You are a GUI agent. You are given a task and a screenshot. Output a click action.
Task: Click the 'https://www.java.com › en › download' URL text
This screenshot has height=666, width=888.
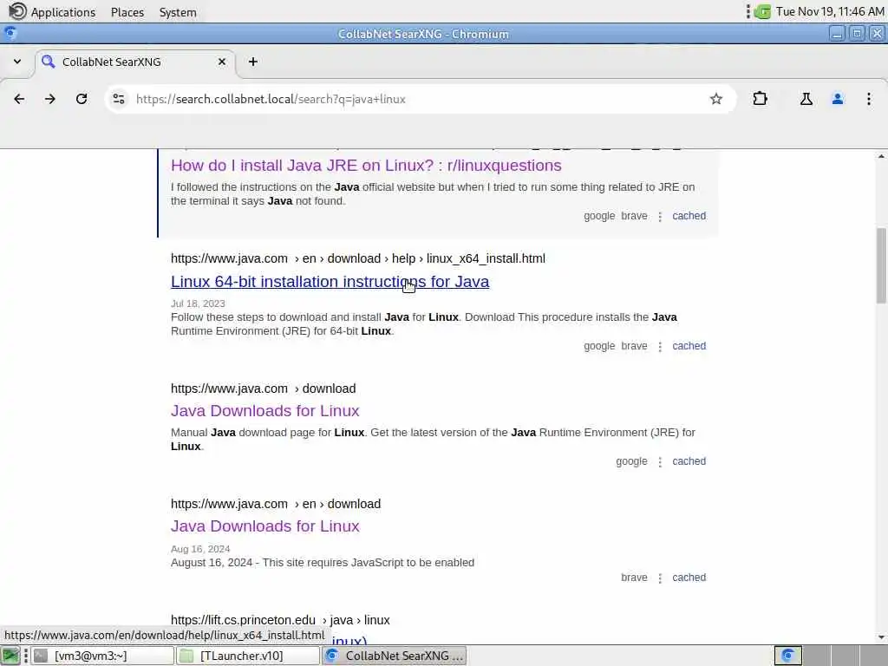coord(276,504)
